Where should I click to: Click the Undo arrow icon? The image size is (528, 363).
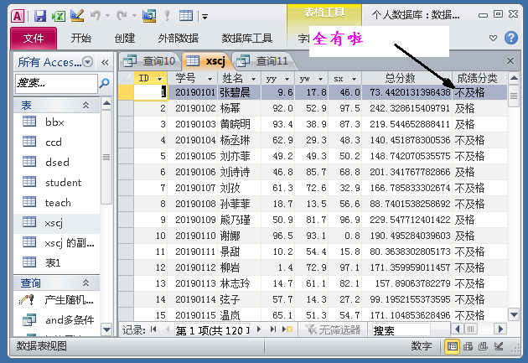[96, 15]
